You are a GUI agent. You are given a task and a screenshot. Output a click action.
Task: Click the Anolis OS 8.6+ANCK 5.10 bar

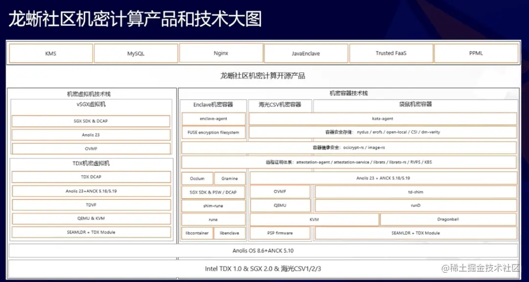(263, 251)
